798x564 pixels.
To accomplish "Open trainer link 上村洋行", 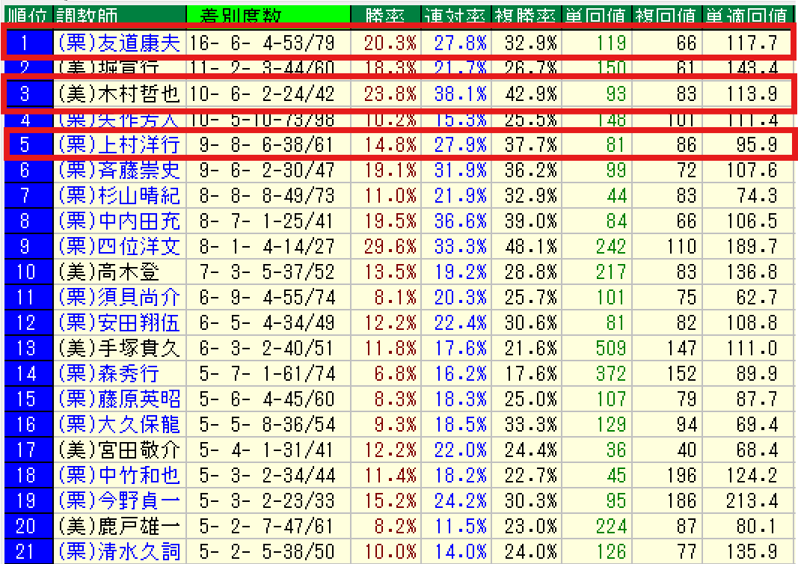I will tap(118, 144).
